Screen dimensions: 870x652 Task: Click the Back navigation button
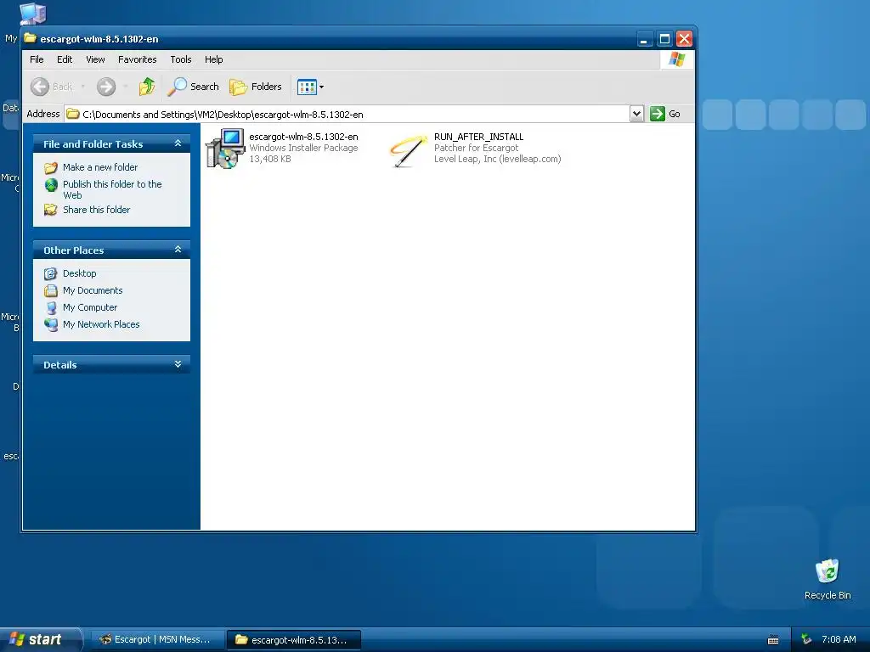click(x=51, y=87)
